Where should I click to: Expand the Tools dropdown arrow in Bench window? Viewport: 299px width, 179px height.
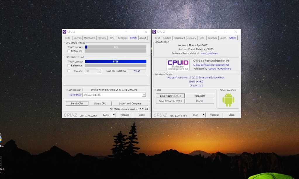(x=114, y=115)
